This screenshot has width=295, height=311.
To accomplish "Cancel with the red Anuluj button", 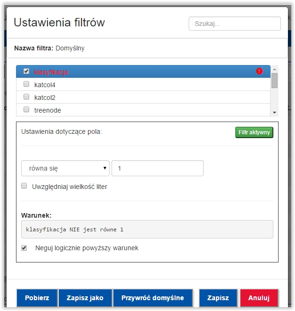I will click(259, 298).
